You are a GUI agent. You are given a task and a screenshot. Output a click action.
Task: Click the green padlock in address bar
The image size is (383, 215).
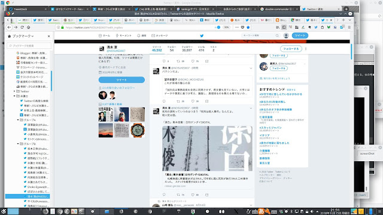62,27
